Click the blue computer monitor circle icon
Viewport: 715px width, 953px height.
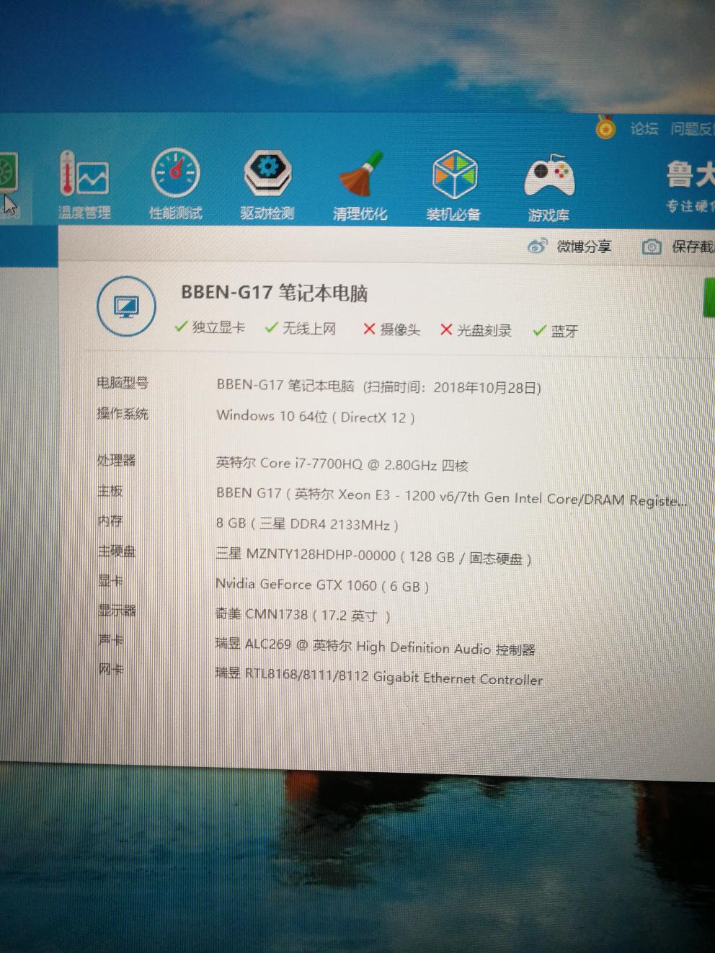(127, 306)
